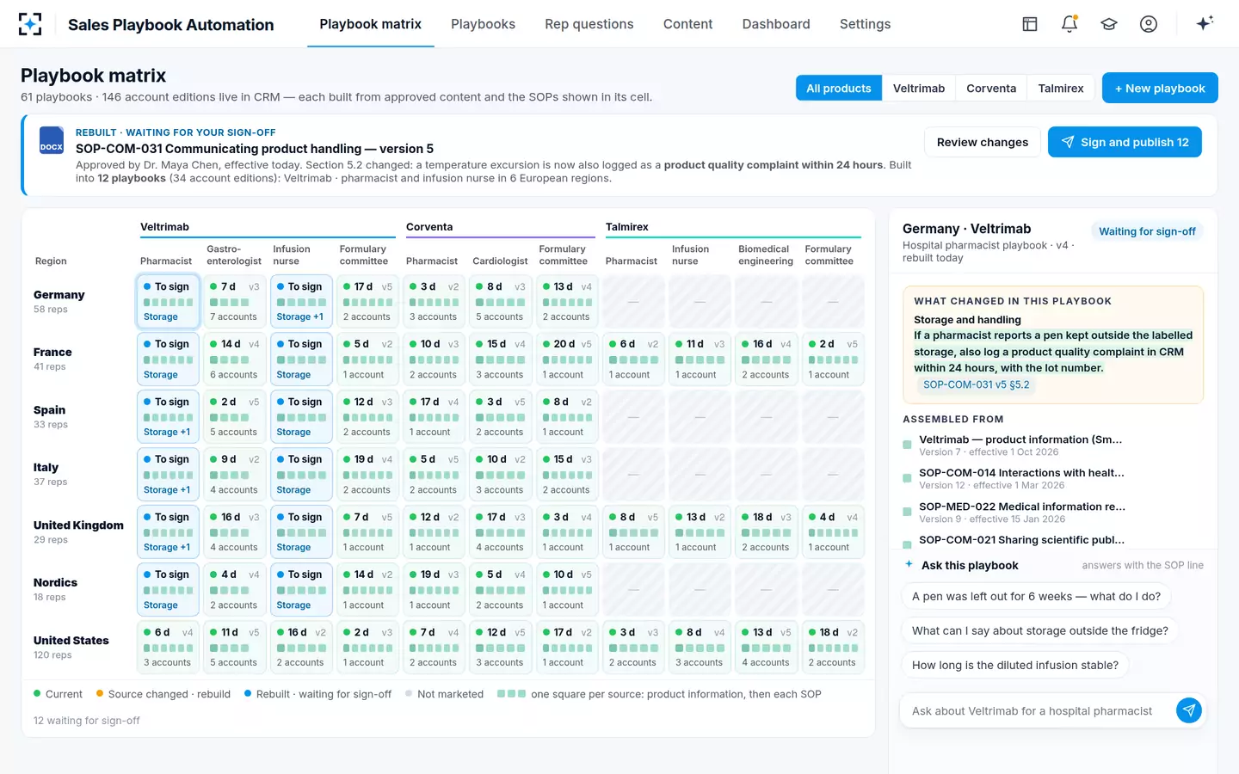Open Spain Veltrimab Formulary committee 12 d cell

(x=368, y=416)
